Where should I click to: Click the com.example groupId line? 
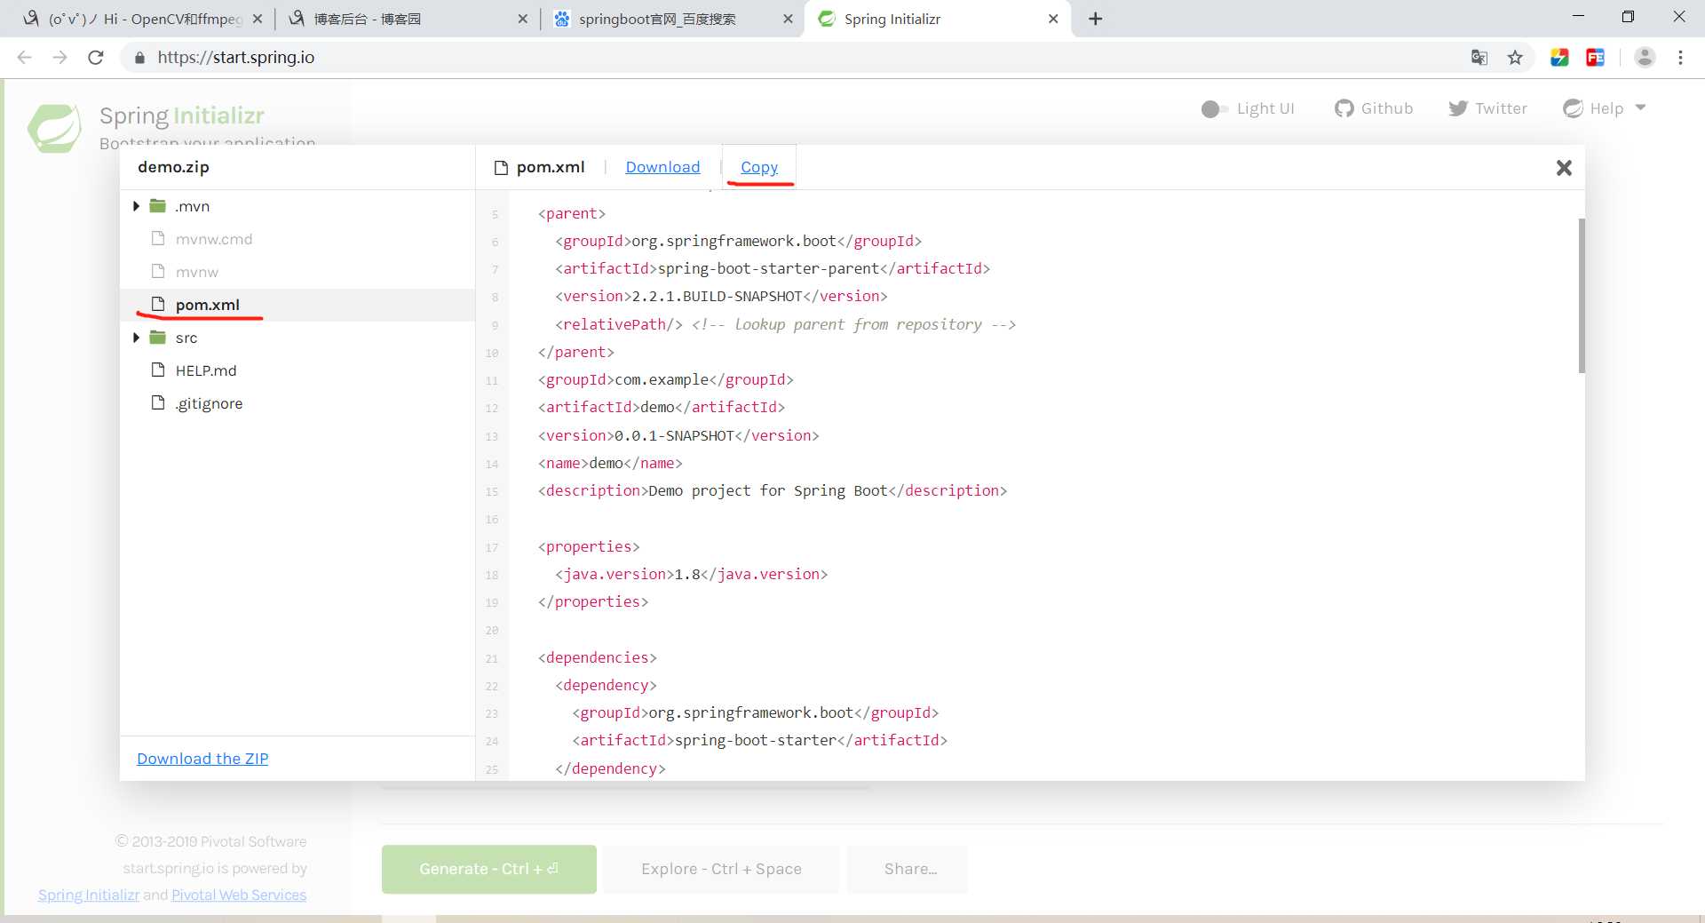[x=665, y=379]
